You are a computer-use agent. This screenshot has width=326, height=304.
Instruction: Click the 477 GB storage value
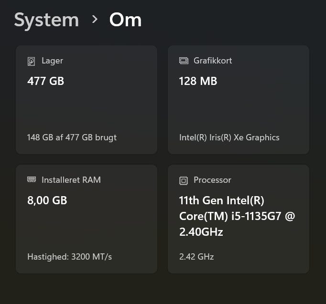pos(46,81)
